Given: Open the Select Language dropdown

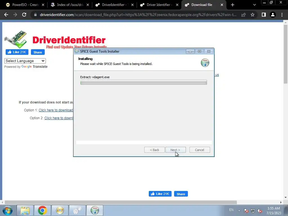Looking at the screenshot, I should click(x=25, y=61).
